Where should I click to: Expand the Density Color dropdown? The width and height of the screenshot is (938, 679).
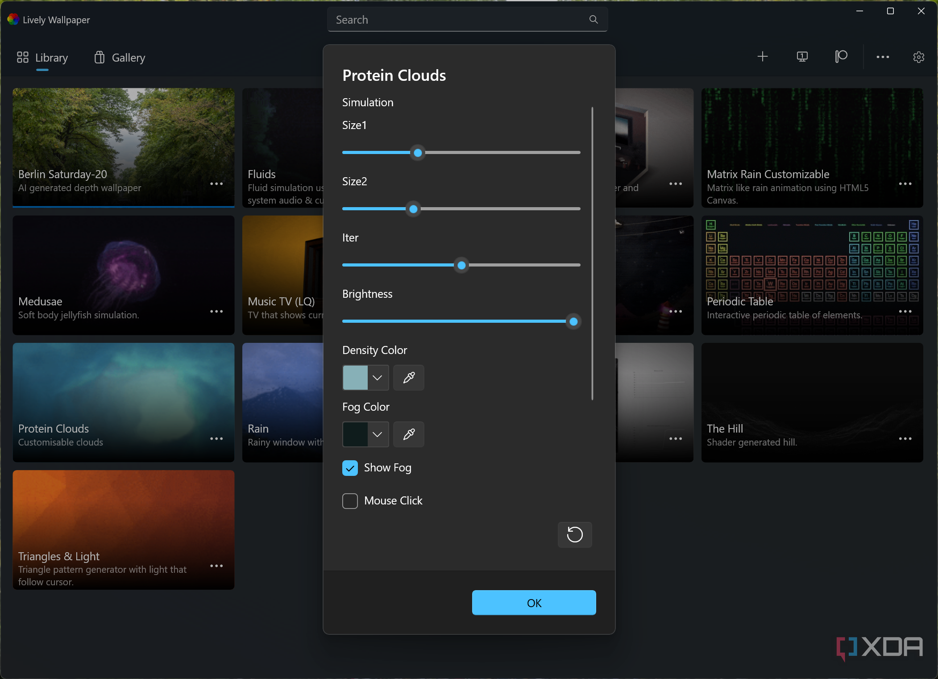[x=377, y=378]
